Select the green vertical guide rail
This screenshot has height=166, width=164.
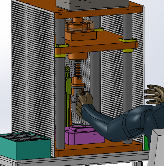tap(68, 96)
